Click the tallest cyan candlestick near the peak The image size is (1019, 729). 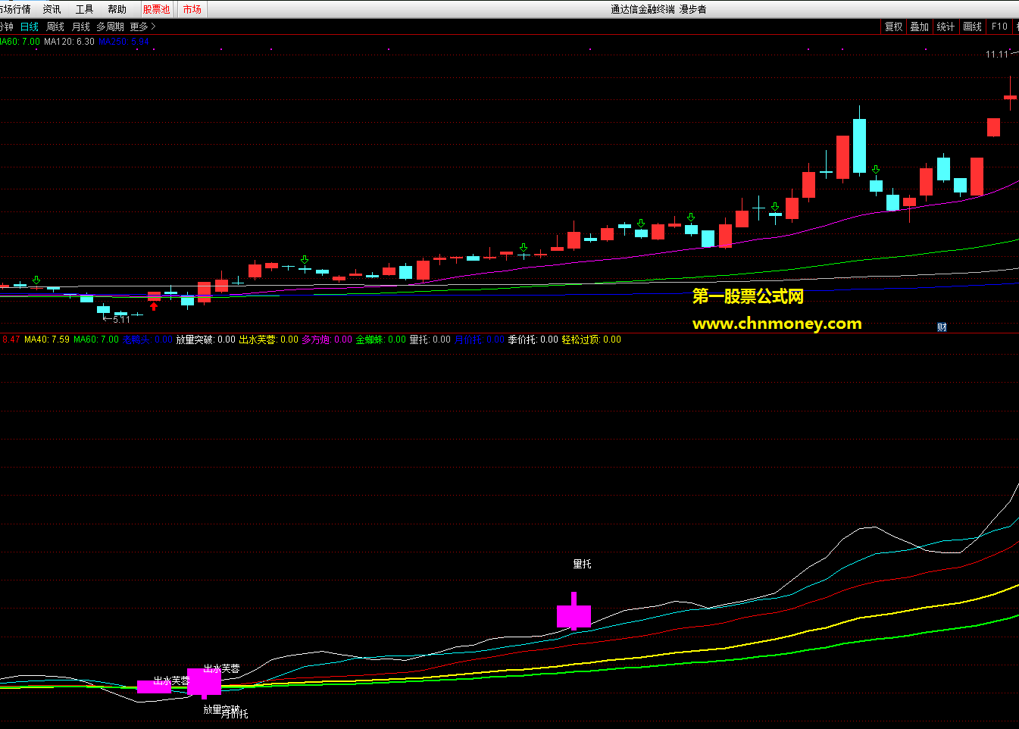click(x=859, y=146)
